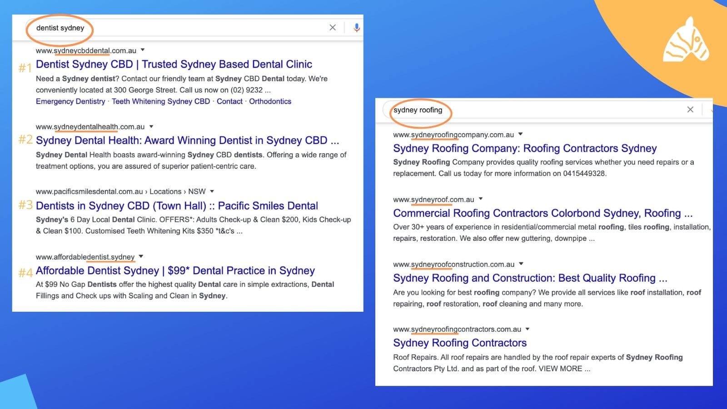Click snippet text 'Sydney Dental Health boasts award-winning'
Image resolution: width=727 pixels, height=409 pixels.
110,155
